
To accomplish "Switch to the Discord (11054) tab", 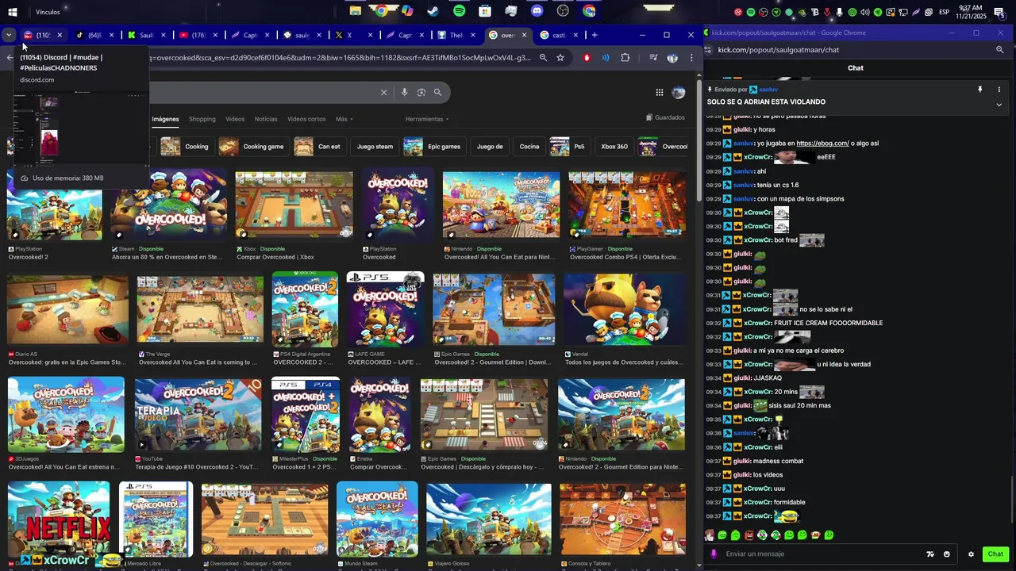I will [x=42, y=35].
